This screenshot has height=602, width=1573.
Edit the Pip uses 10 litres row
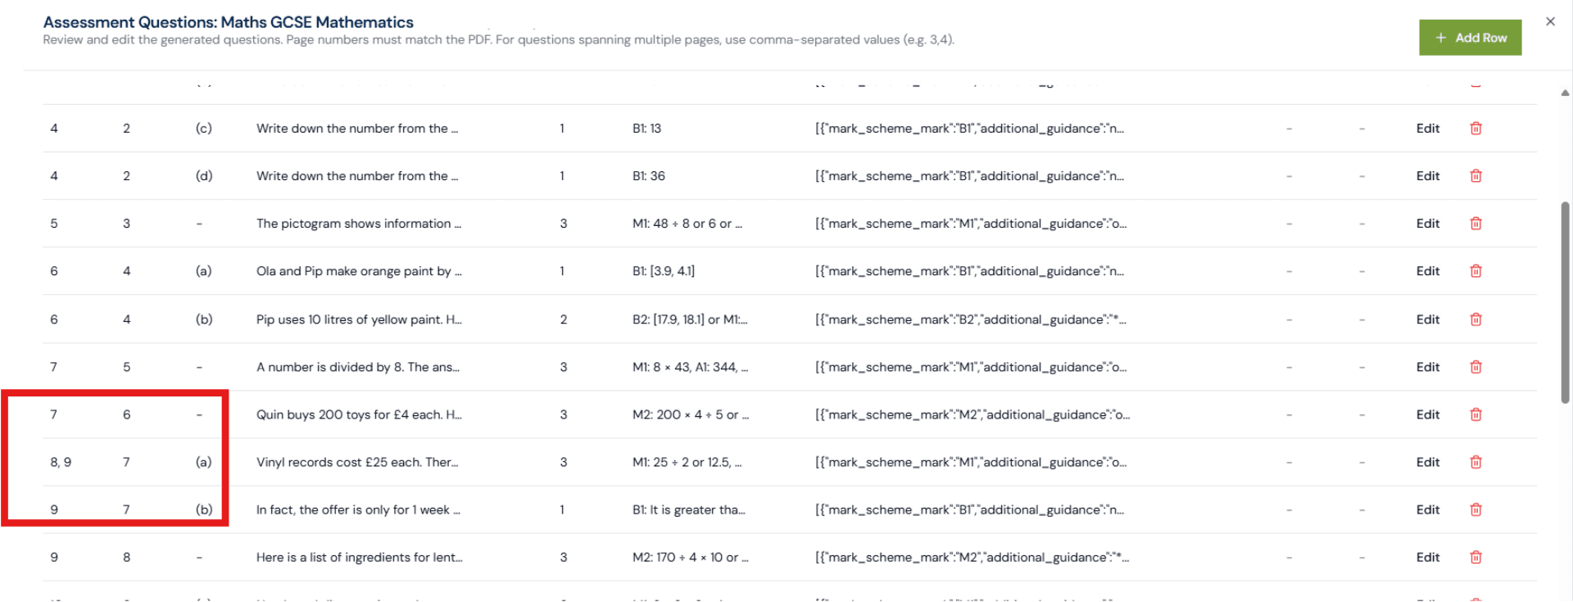coord(1427,319)
